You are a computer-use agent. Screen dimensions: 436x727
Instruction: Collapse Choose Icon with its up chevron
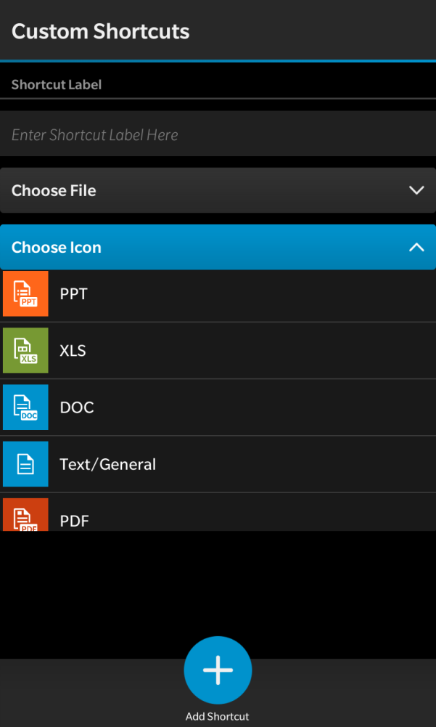click(x=416, y=247)
